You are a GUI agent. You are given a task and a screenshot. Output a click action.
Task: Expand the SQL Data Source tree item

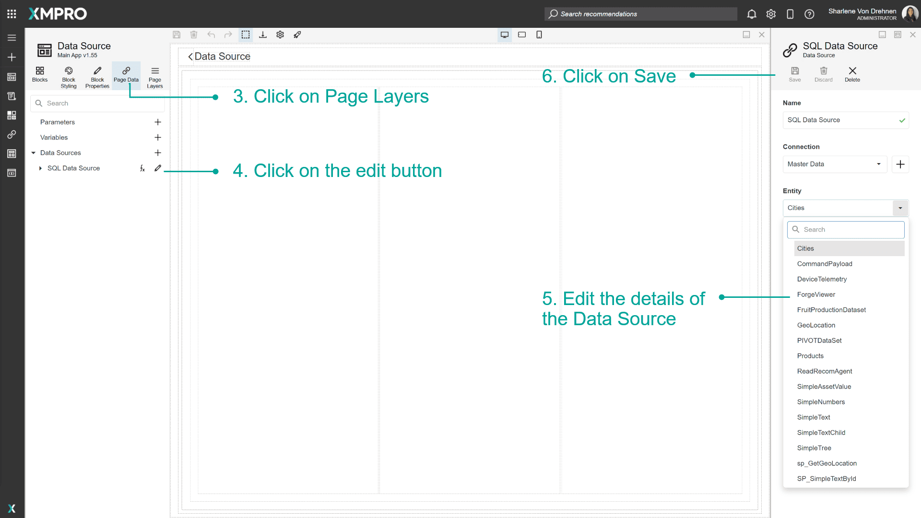[x=40, y=168]
